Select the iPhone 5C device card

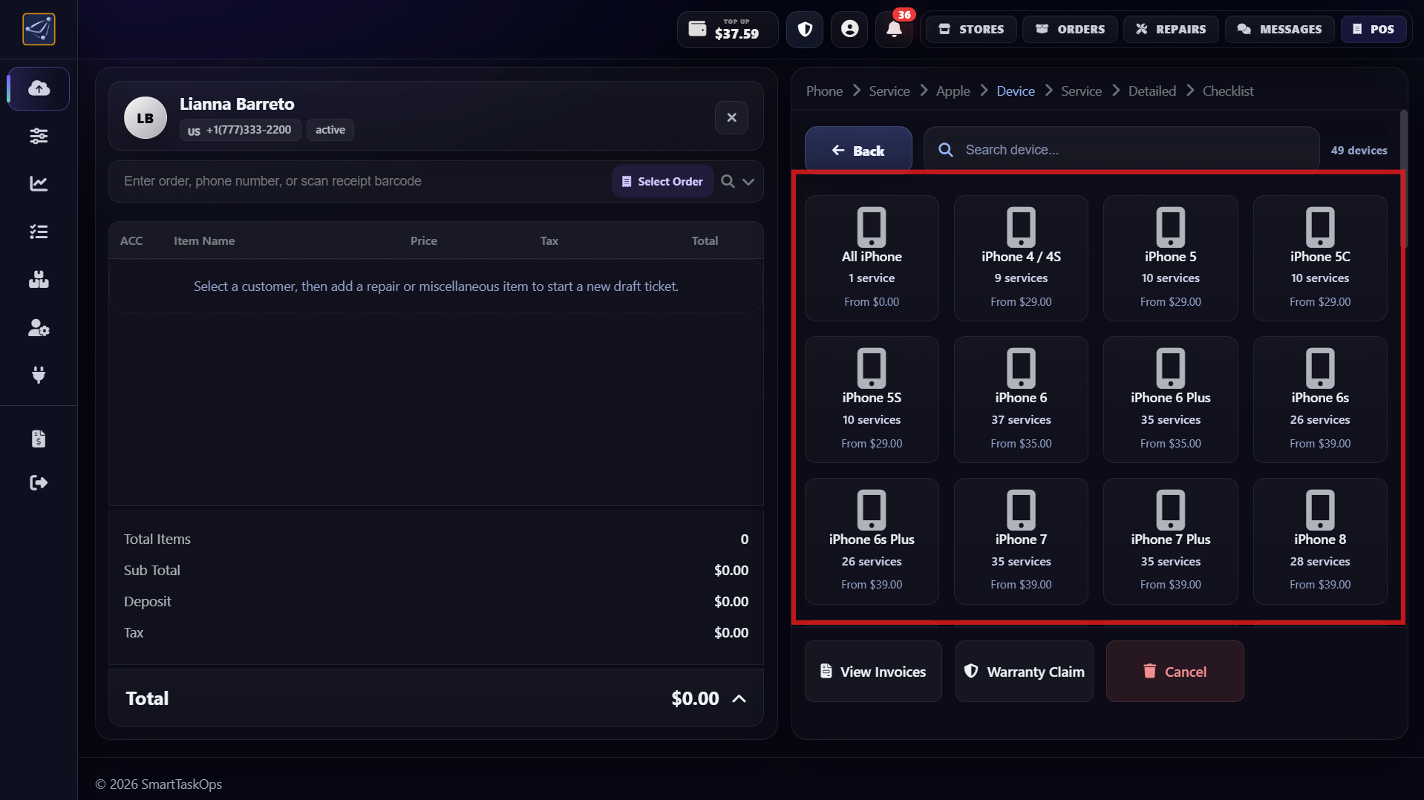point(1320,258)
